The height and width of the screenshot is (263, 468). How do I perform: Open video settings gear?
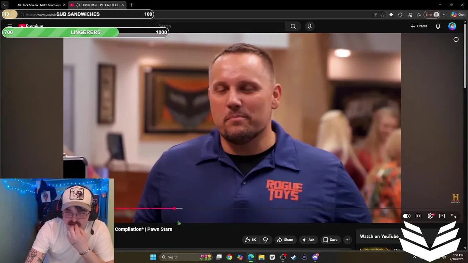coord(430,216)
